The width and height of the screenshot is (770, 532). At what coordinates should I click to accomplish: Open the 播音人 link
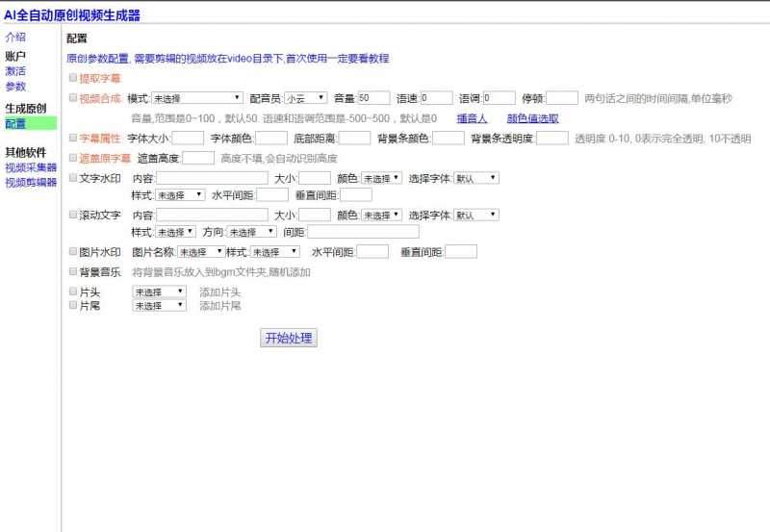click(472, 118)
